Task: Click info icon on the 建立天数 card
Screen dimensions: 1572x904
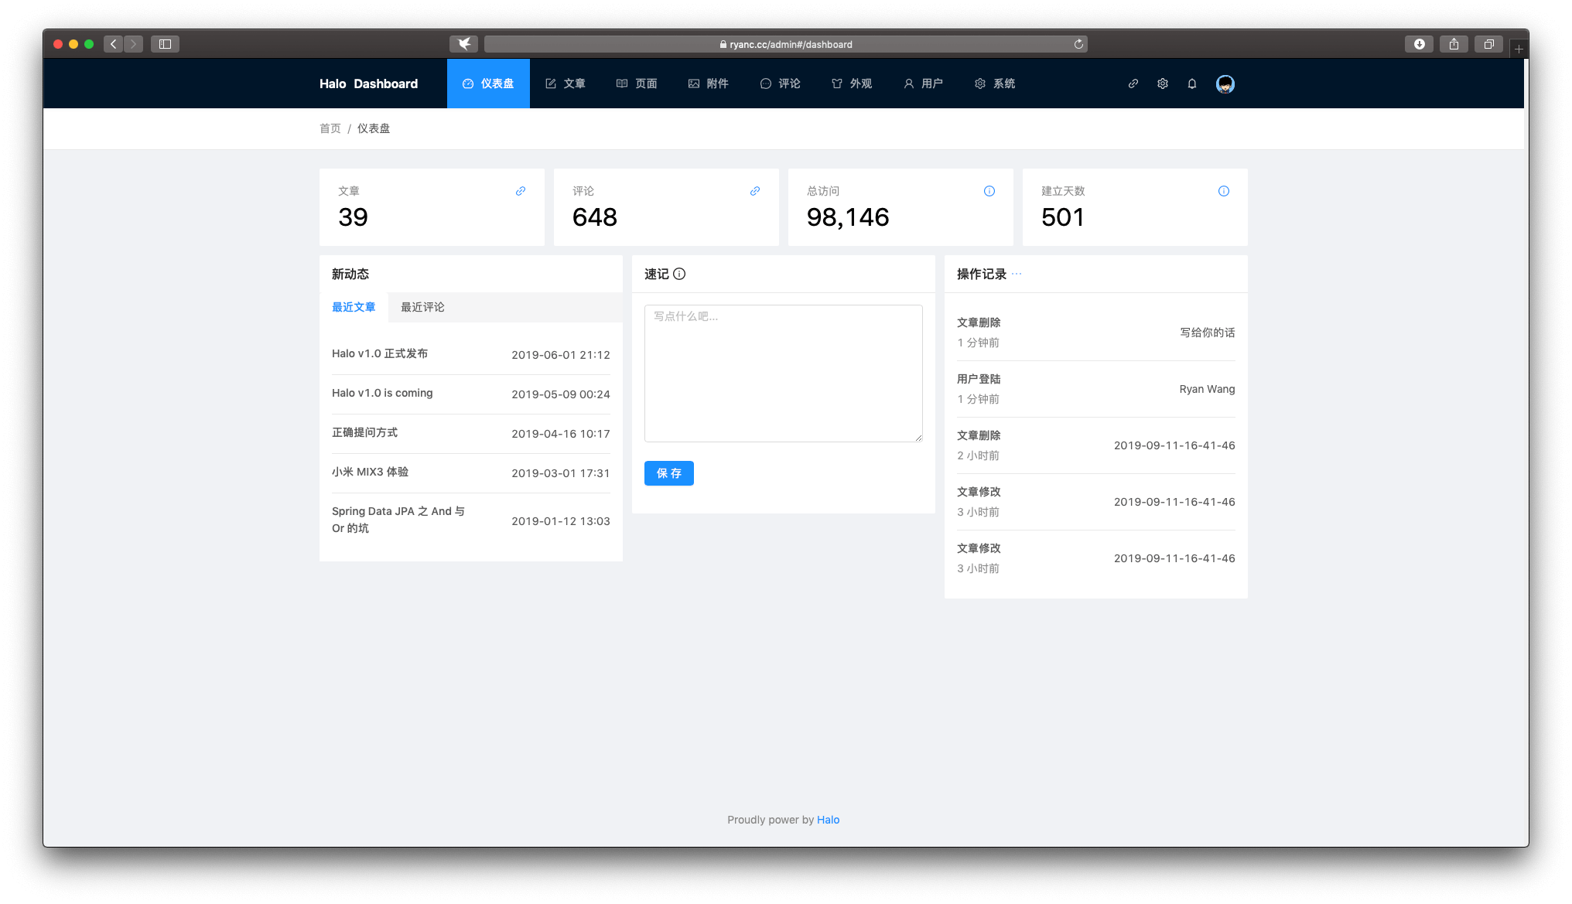Action: coord(1224,191)
